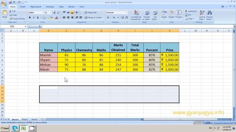The width and height of the screenshot is (236, 132).
Task: Expand the Paste options arrow
Action: (5, 19)
